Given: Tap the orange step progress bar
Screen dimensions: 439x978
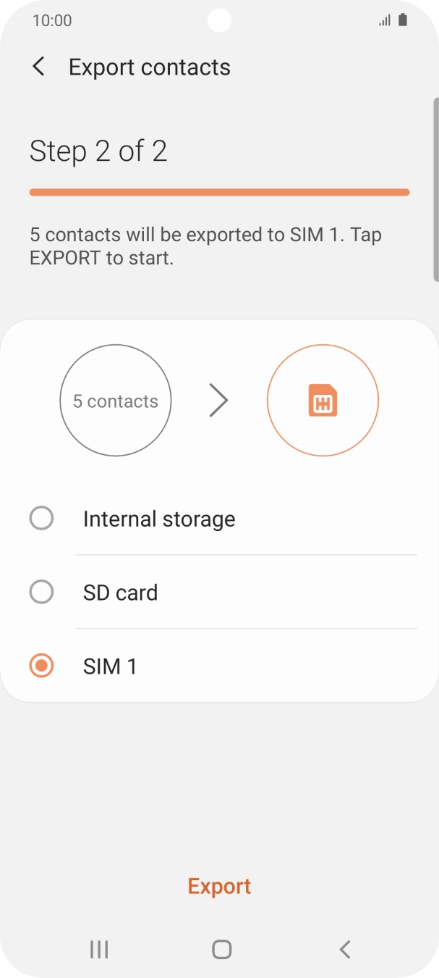Looking at the screenshot, I should 219,193.
